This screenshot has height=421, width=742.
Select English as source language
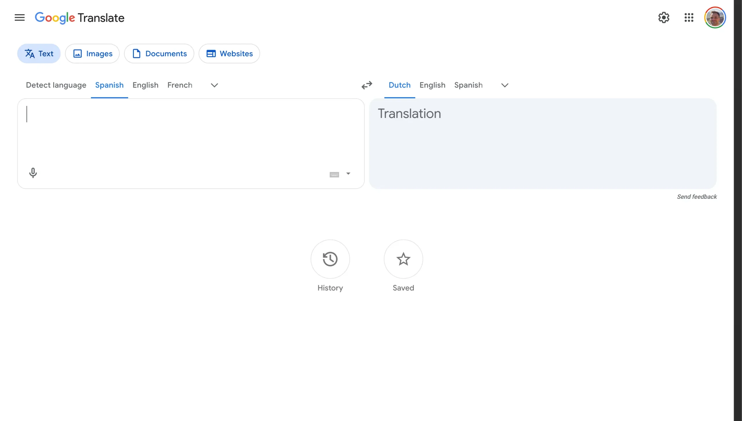pos(146,85)
